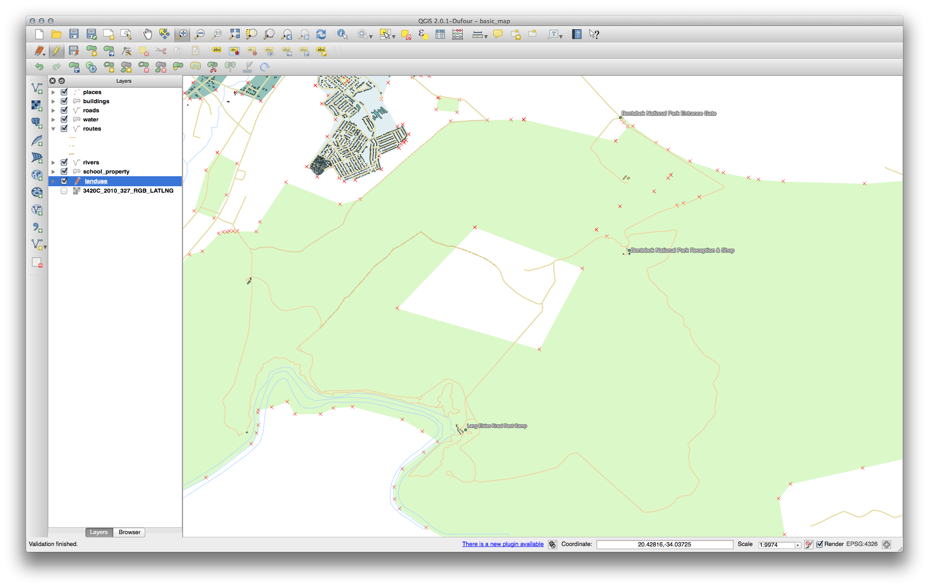
Task: Click the Toggle Editing pencil icon
Action: tap(56, 51)
